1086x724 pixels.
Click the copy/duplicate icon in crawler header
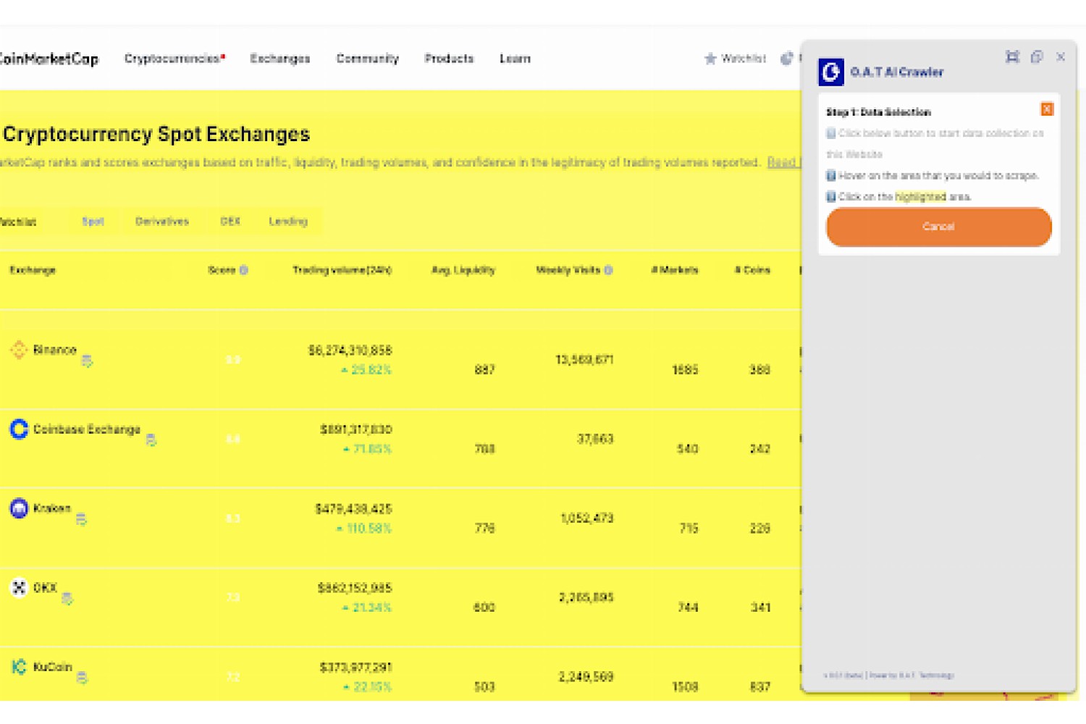(1037, 57)
